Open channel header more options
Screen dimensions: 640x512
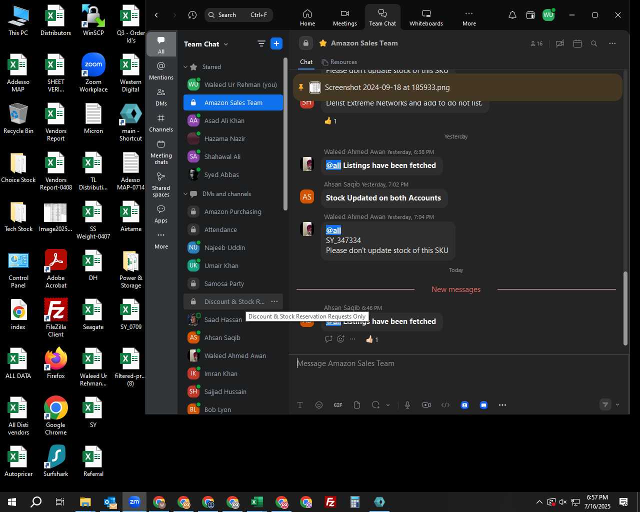(612, 43)
